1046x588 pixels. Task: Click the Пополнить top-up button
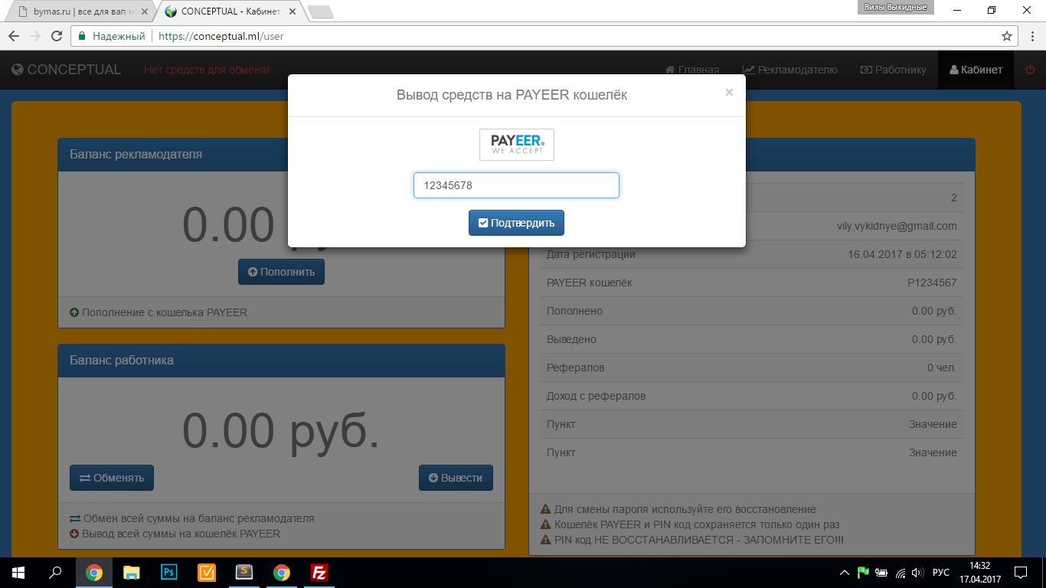281,272
